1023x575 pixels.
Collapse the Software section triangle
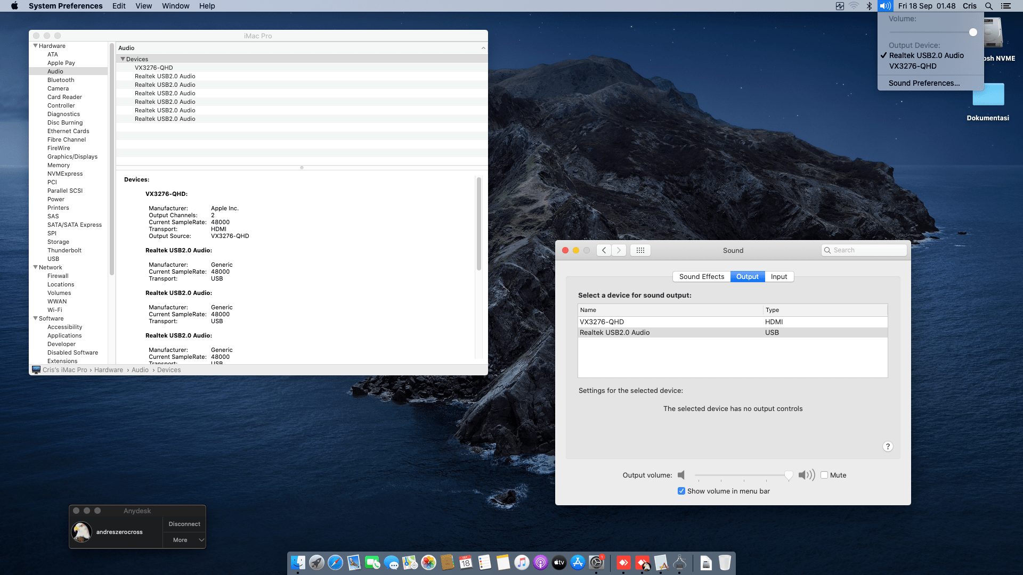pyautogui.click(x=35, y=318)
